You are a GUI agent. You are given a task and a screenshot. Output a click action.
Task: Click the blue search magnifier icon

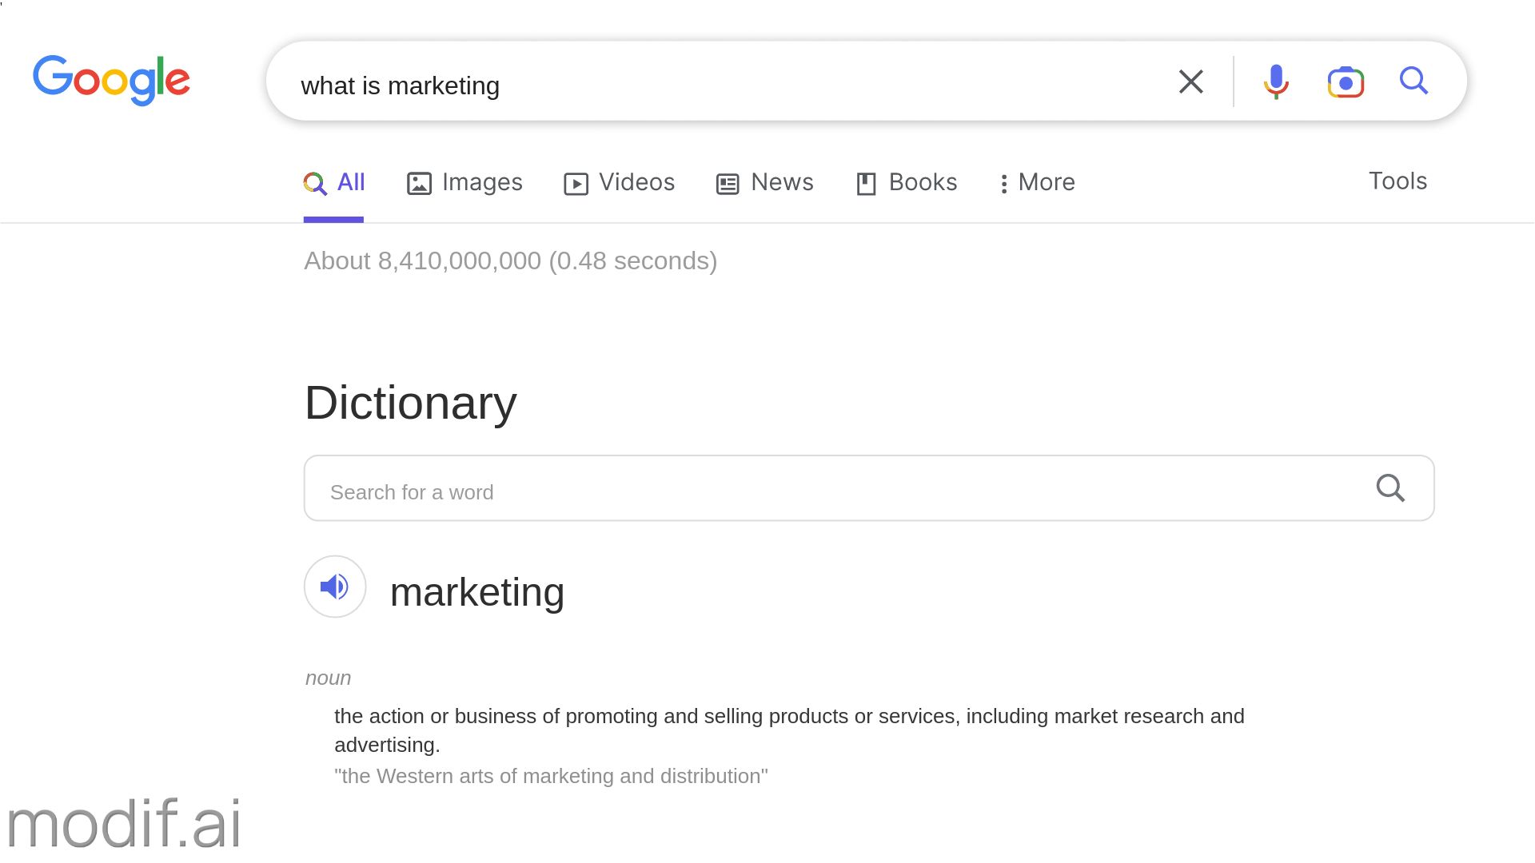[1413, 81]
